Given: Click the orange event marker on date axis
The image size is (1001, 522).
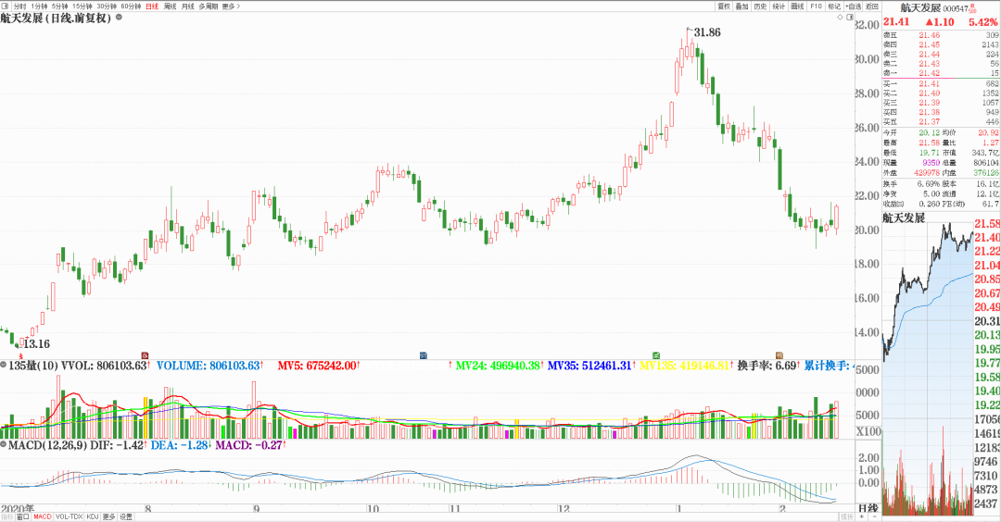Looking at the screenshot, I should pos(779,355).
